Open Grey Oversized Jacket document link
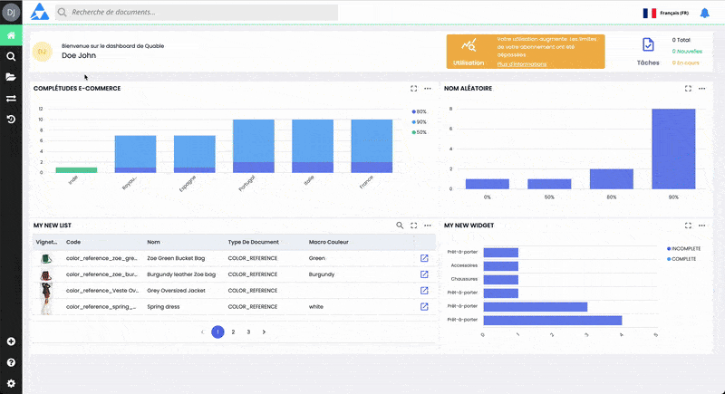The height and width of the screenshot is (394, 725). [424, 291]
